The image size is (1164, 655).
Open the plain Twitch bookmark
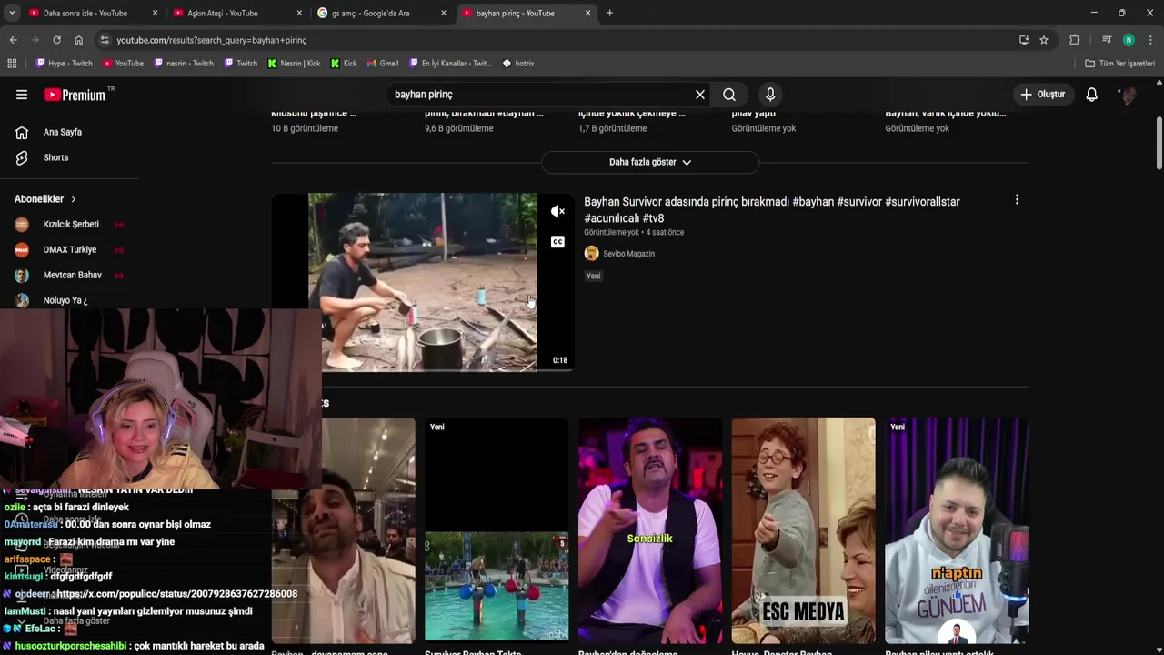240,64
